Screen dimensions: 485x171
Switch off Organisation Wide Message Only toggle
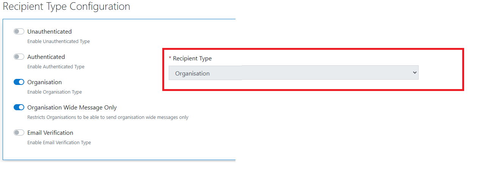[x=19, y=107]
